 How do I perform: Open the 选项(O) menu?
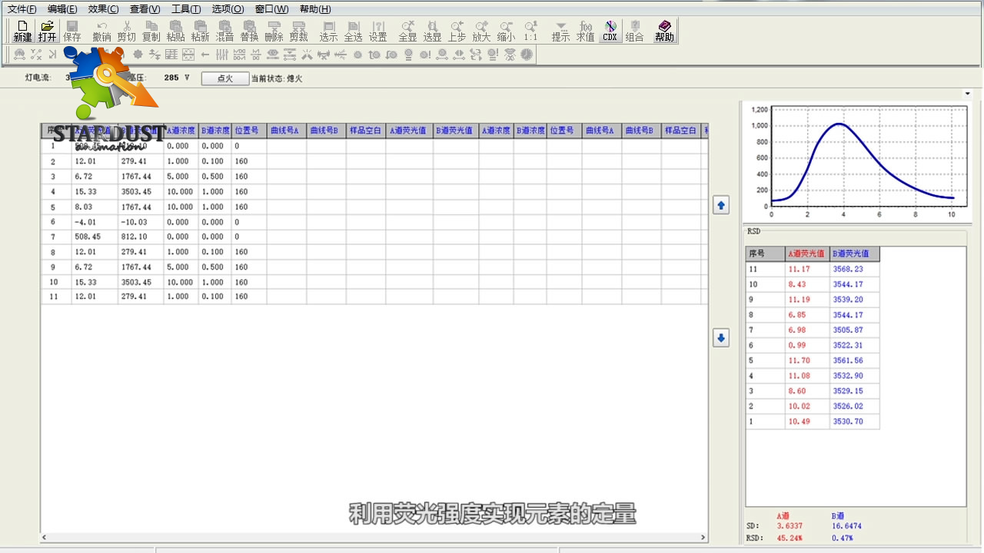(228, 9)
